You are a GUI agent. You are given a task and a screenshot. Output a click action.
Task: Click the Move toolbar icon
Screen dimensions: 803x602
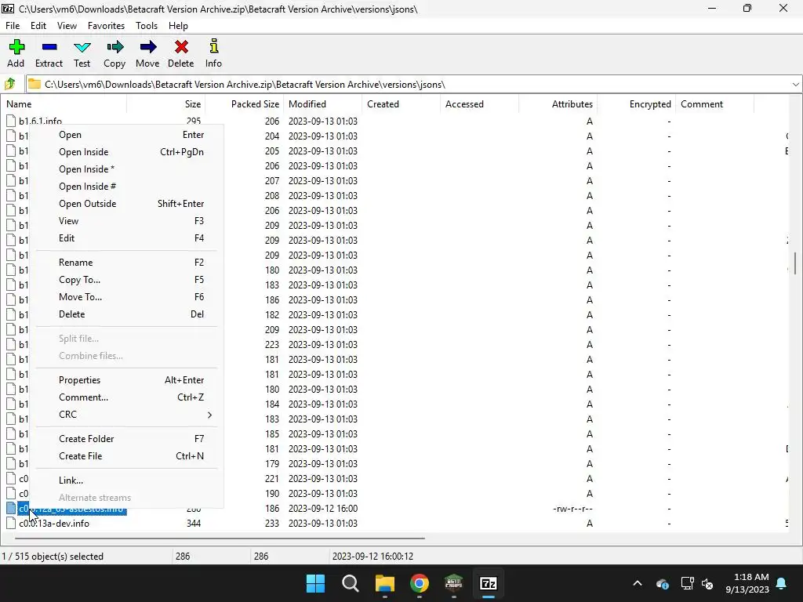pyautogui.click(x=147, y=48)
